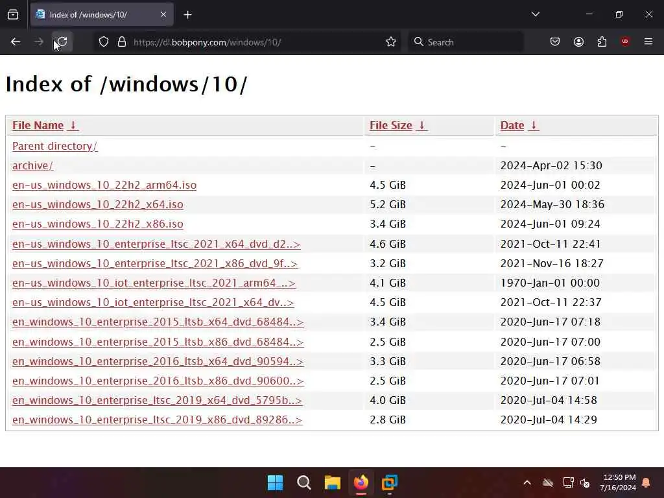The height and width of the screenshot is (498, 664).
Task: Open enterprise_2016_ltsb_x86_dvd_90600 link
Action: pyautogui.click(x=158, y=381)
